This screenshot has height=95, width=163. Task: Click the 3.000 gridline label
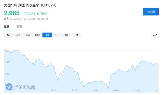pos(7,62)
